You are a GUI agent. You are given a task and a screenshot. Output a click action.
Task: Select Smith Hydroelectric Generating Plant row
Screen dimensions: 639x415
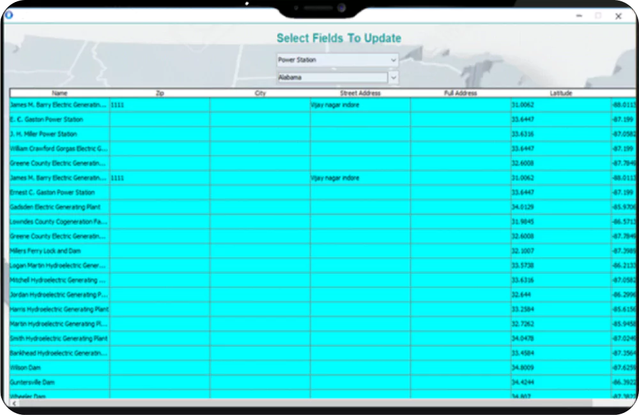(322, 338)
